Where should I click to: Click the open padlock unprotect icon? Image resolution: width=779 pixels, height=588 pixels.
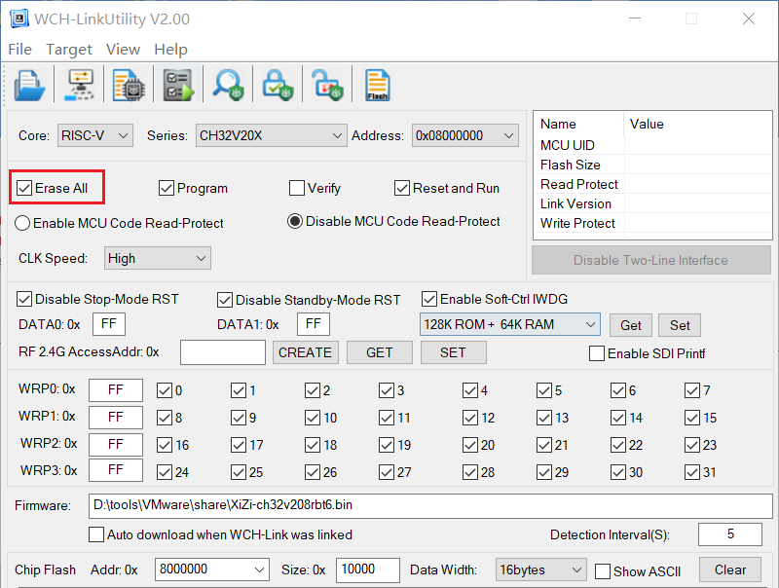(x=327, y=86)
